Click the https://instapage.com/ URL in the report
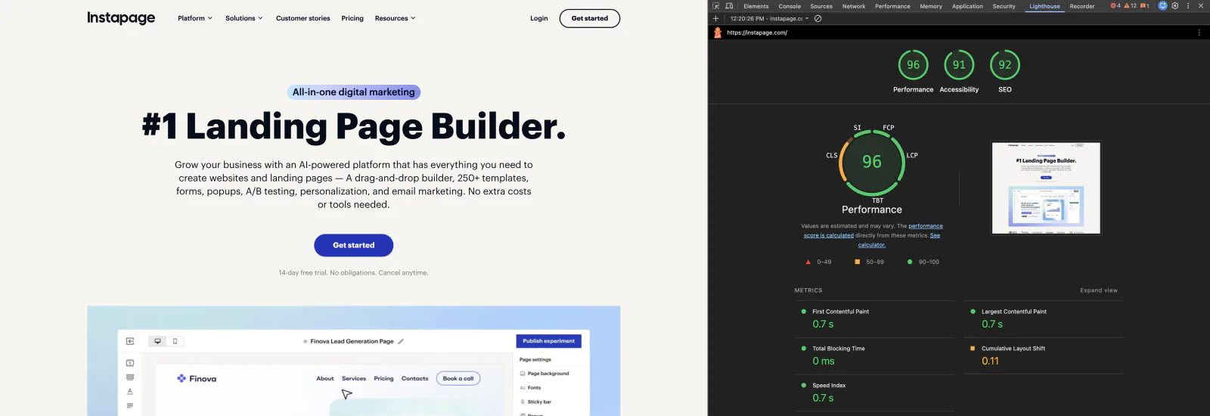The image size is (1210, 416). click(x=757, y=33)
